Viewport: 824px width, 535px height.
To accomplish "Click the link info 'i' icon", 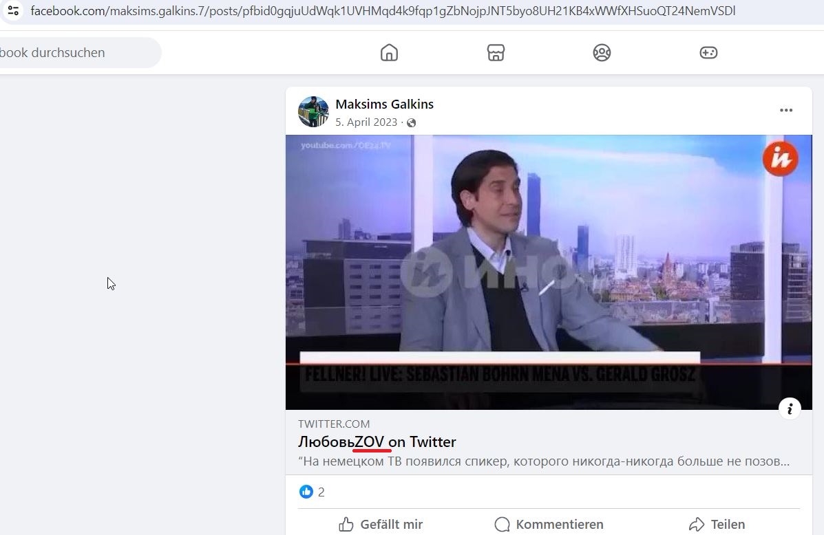I will pos(790,408).
